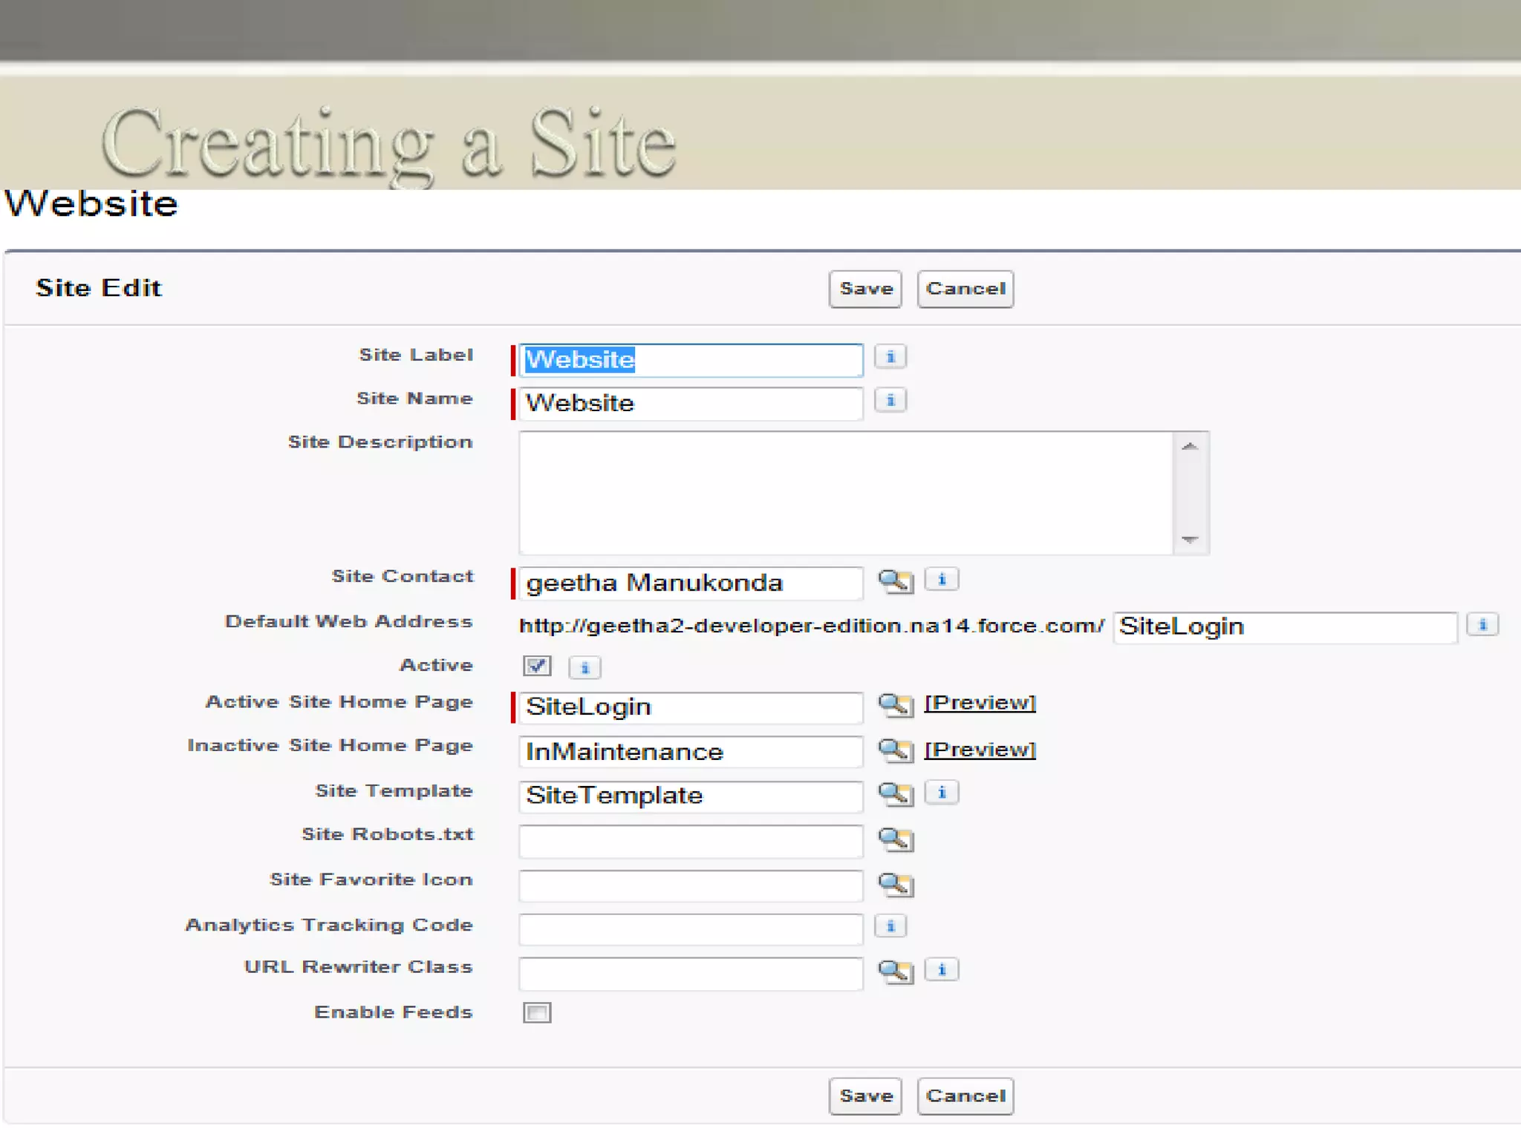The width and height of the screenshot is (1521, 1140).
Task: Open the Site Favorite Icon lookup
Action: coord(895,884)
